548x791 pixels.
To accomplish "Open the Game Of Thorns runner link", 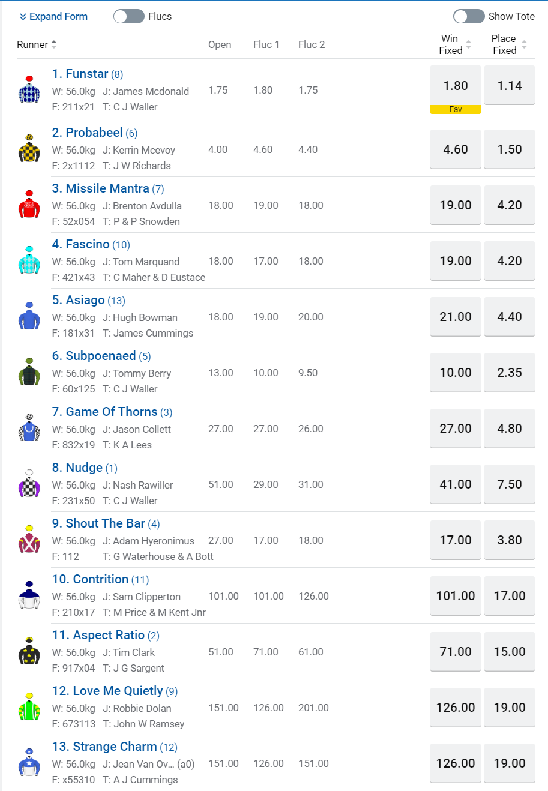I will click(x=112, y=412).
